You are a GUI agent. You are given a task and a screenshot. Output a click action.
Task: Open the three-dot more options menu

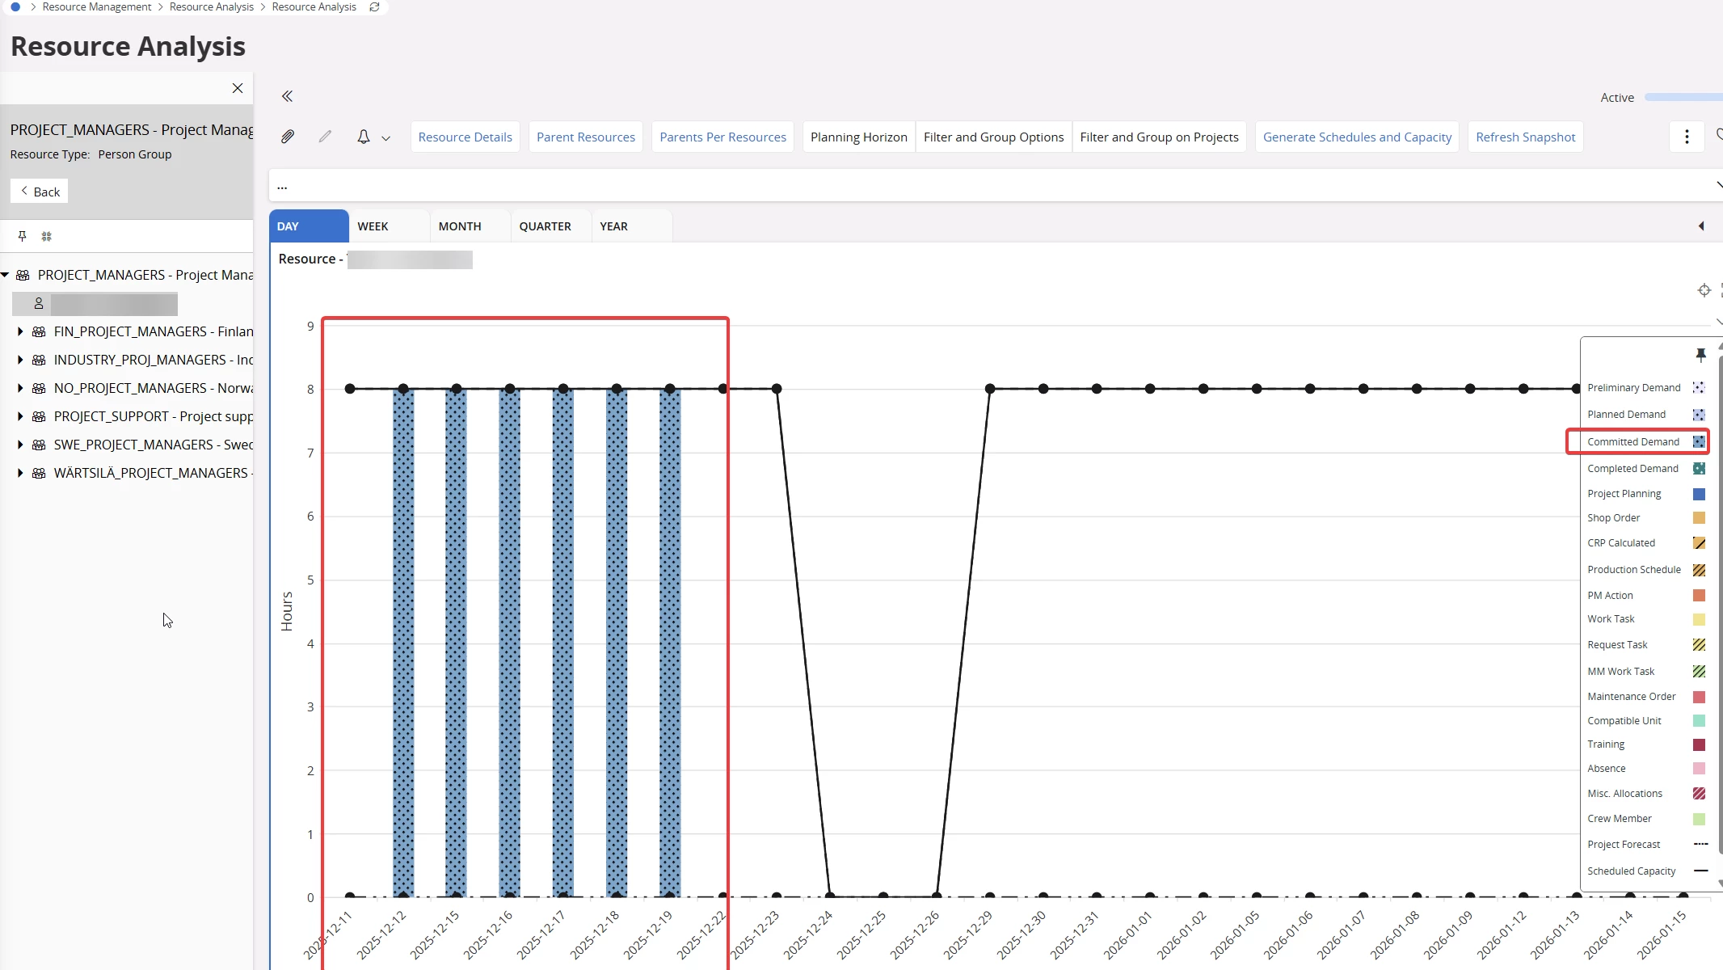pos(1687,137)
